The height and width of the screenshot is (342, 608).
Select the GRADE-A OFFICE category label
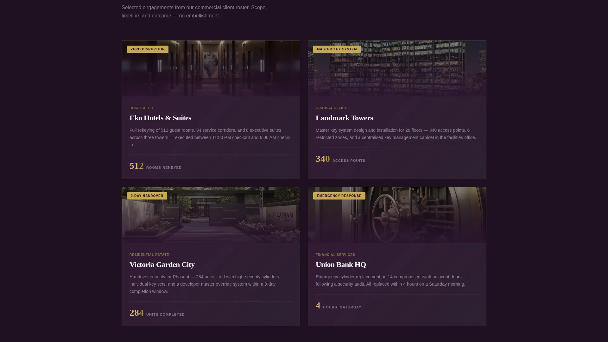tap(331, 108)
